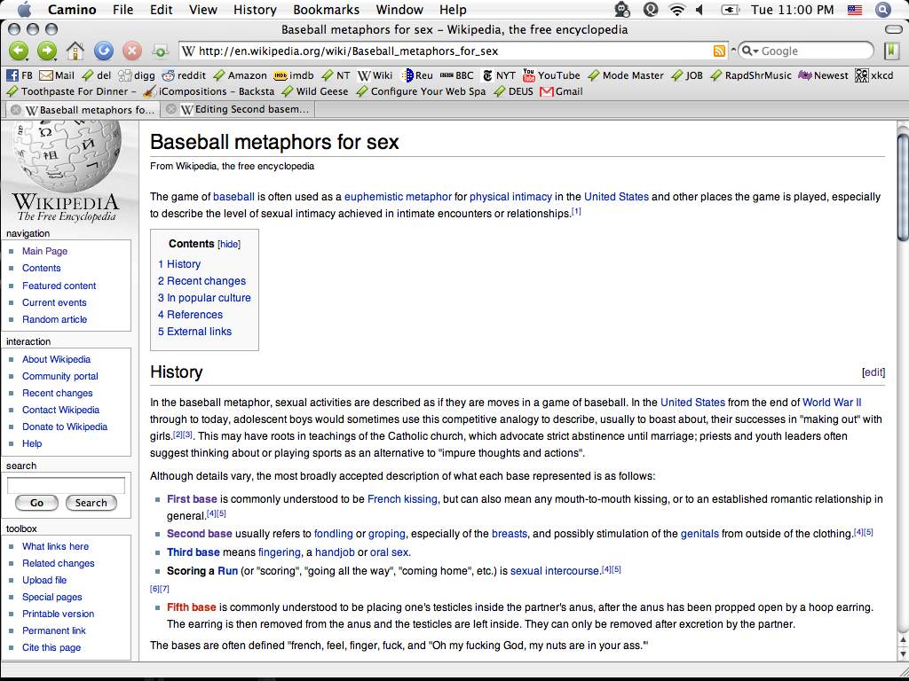Image resolution: width=909 pixels, height=681 pixels.
Task: Click the new tab toolbar icon
Action: pos(161,51)
